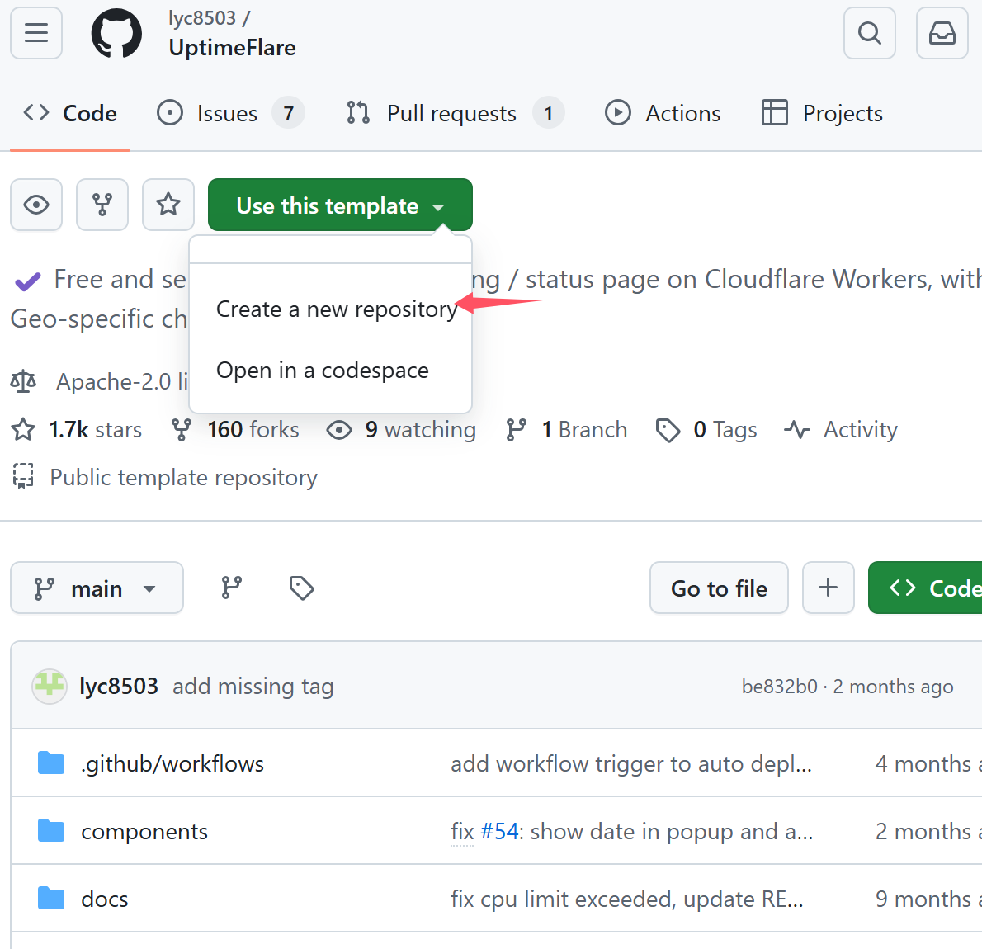Open the Issues tab
The image size is (982, 949).
coord(230,113)
